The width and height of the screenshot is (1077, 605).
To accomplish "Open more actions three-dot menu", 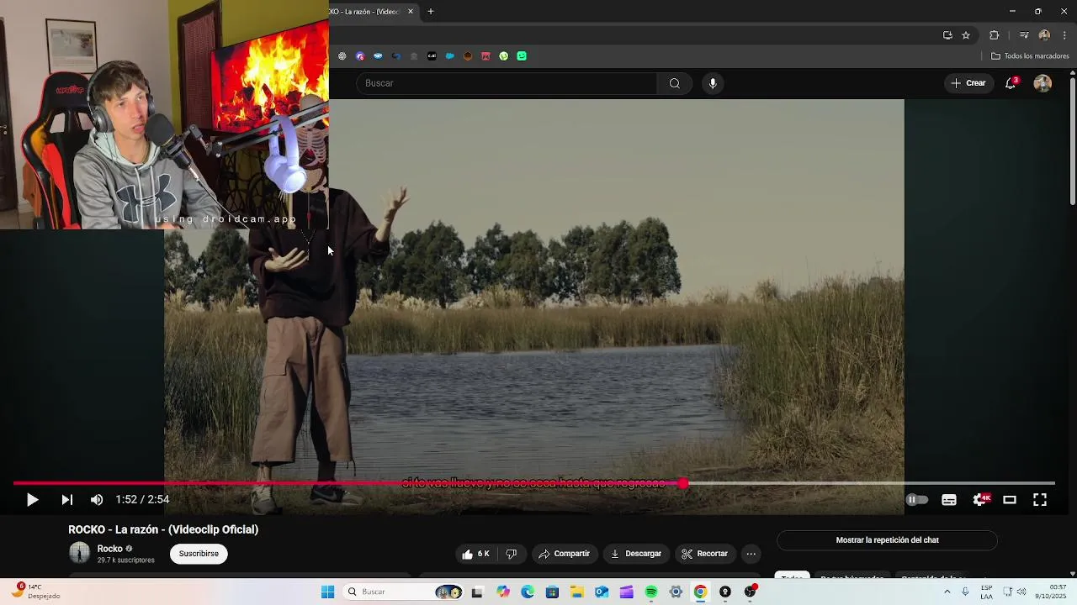I will [751, 554].
